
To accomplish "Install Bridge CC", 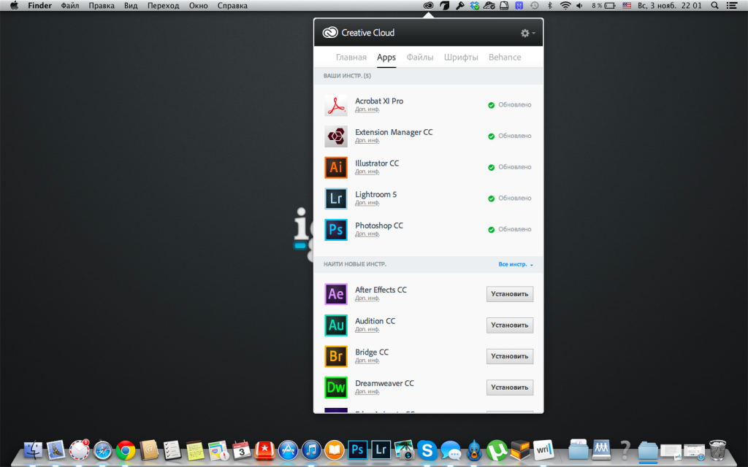I will [x=509, y=356].
